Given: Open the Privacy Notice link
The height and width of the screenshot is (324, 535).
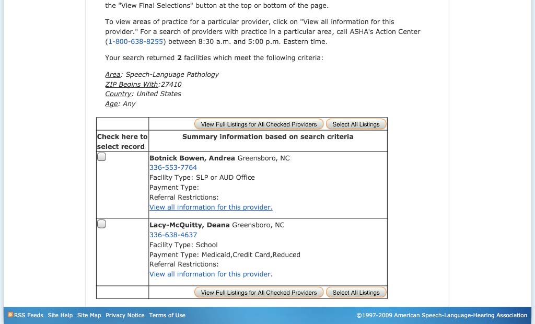Looking at the screenshot, I should click(125, 315).
